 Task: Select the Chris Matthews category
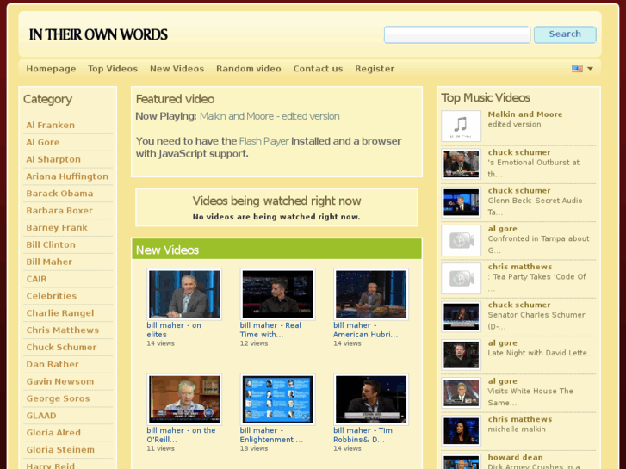click(62, 330)
